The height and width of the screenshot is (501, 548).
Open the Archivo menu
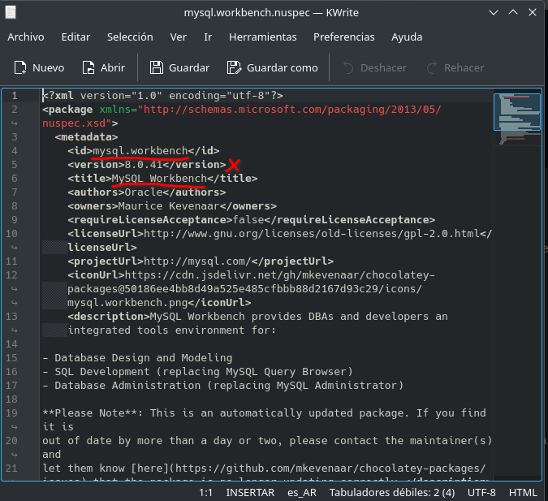pos(26,37)
